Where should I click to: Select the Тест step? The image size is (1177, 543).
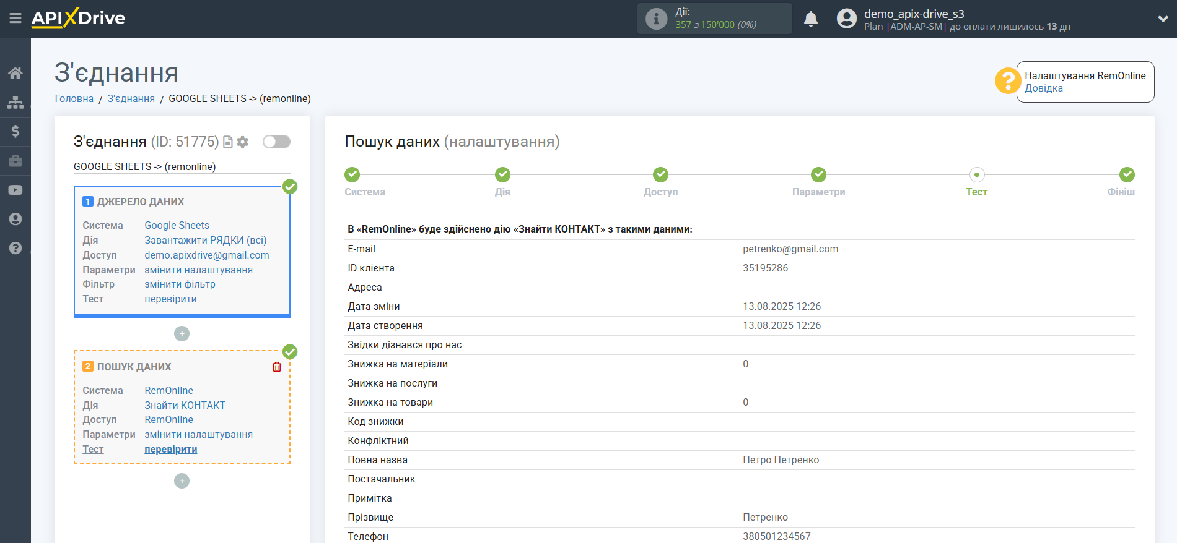point(977,174)
